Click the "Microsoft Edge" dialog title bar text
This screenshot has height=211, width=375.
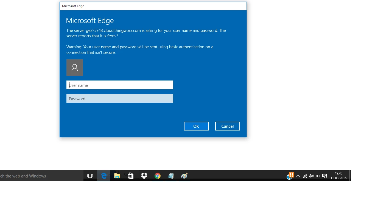click(73, 6)
